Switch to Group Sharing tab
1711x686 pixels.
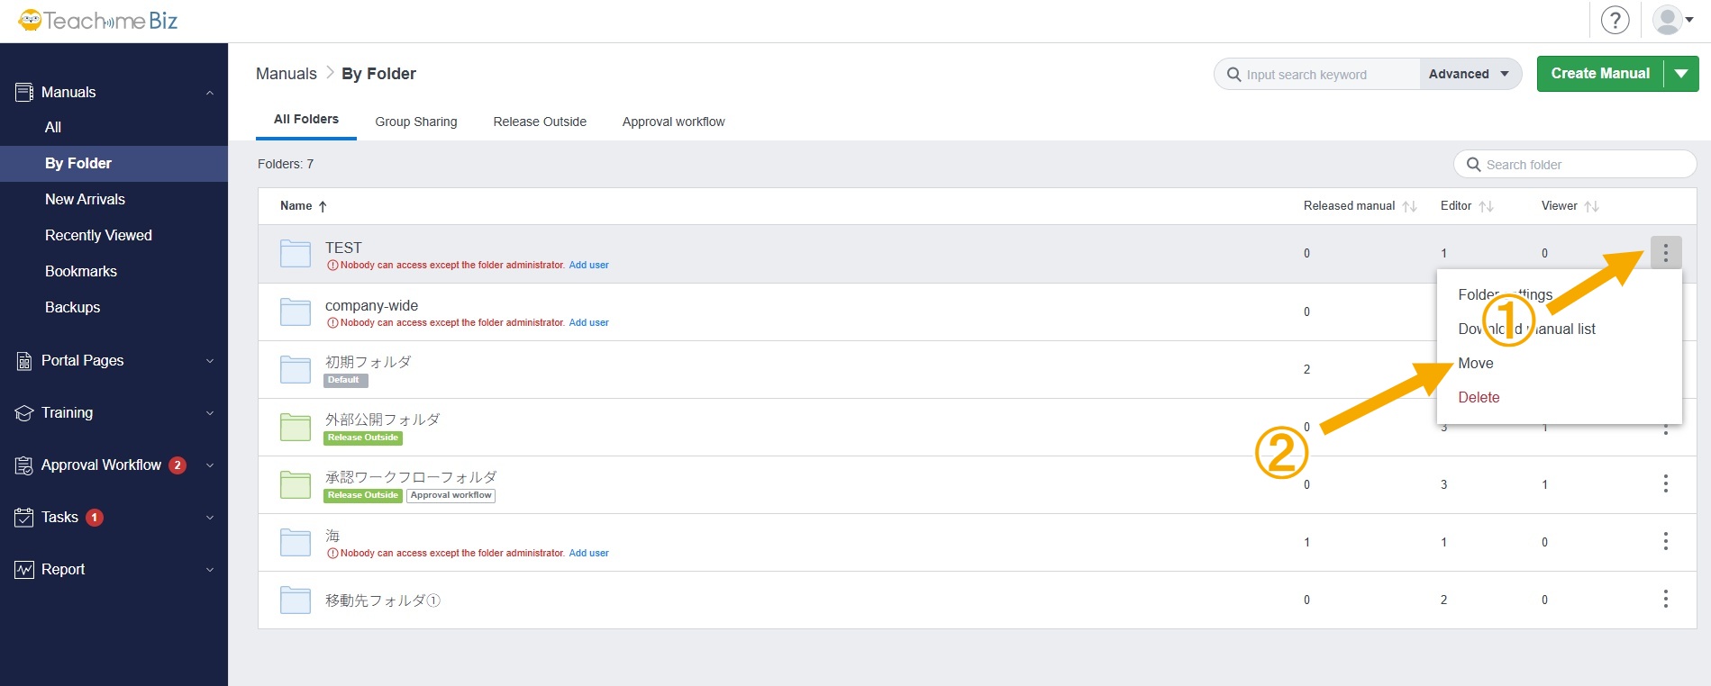coord(415,122)
